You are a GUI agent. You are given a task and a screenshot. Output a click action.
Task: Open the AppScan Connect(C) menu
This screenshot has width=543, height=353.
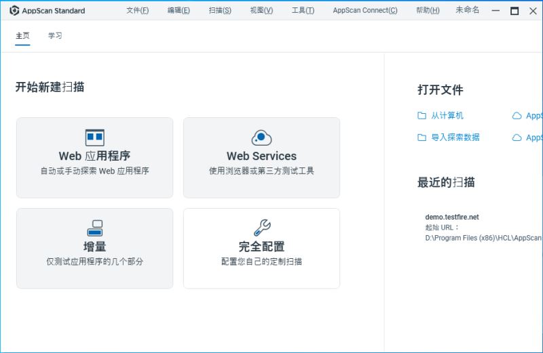[x=365, y=10]
